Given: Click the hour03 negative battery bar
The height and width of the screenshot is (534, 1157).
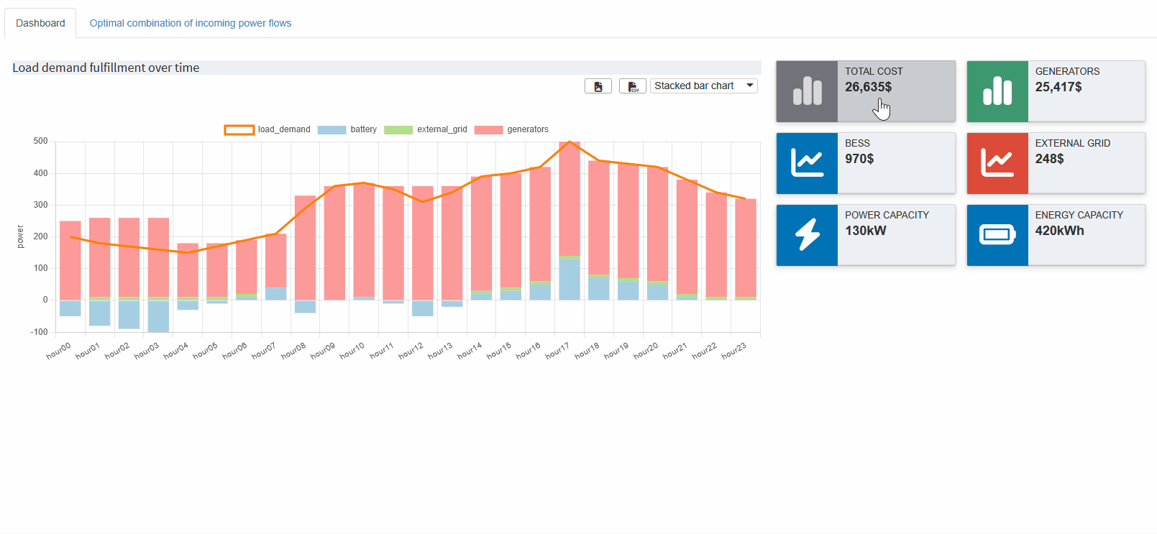Looking at the screenshot, I should coord(158,316).
